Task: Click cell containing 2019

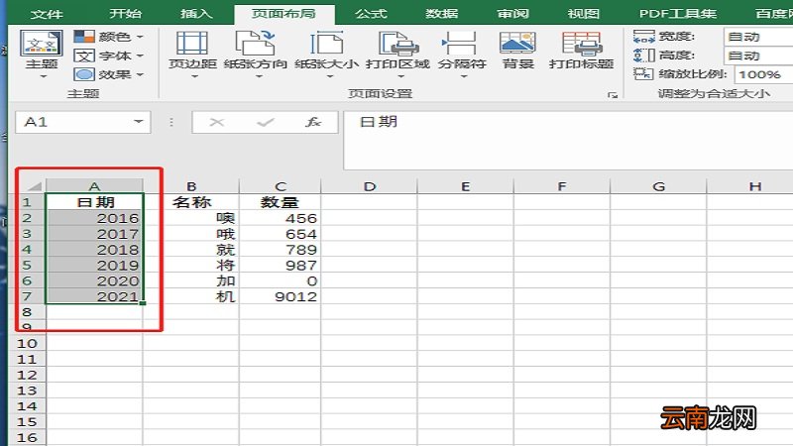Action: 94,265
